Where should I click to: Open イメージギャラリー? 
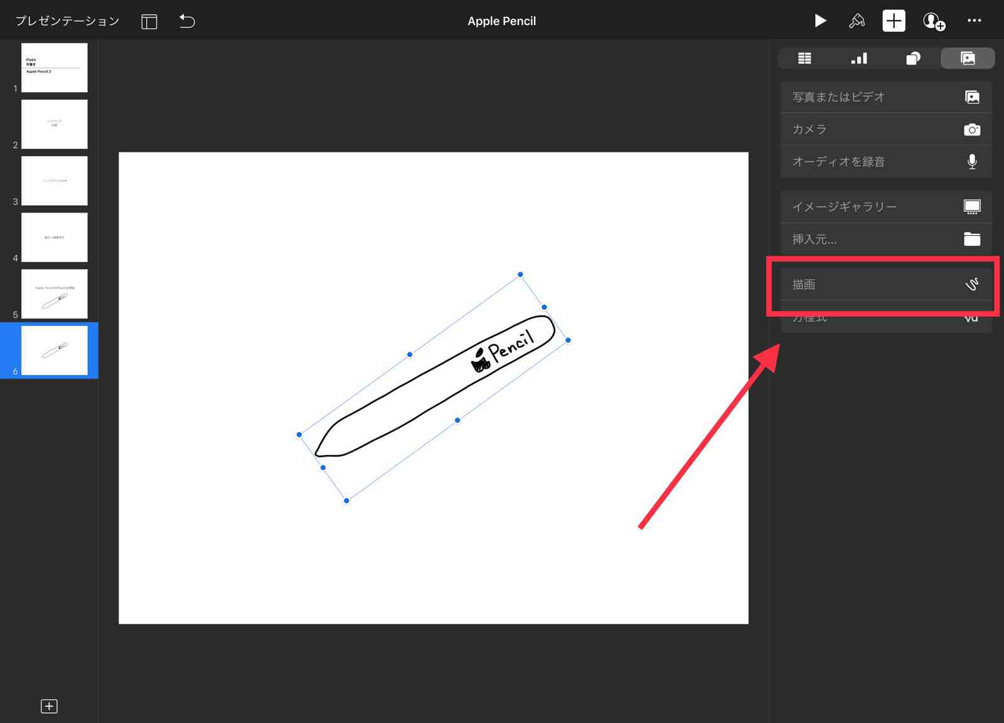(x=886, y=207)
